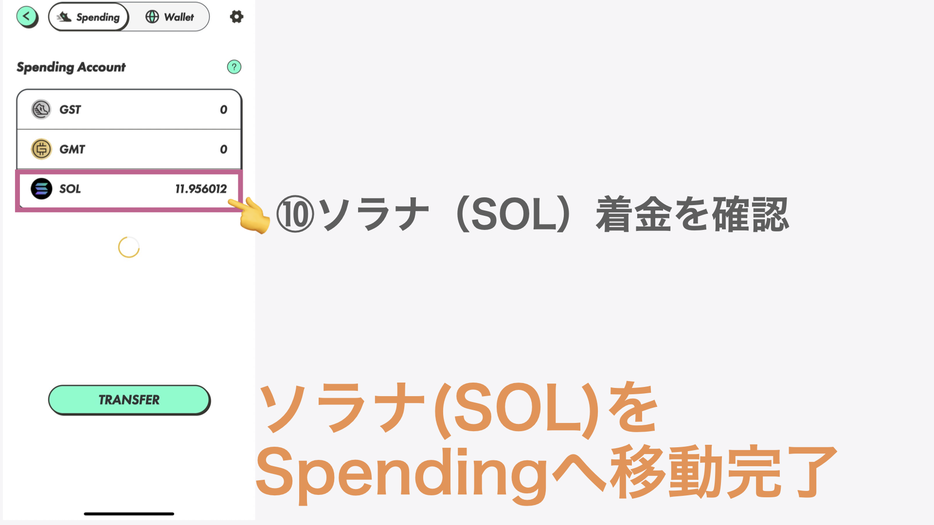The height and width of the screenshot is (525, 934).
Task: Switch to the Wallet tab
Action: (169, 17)
